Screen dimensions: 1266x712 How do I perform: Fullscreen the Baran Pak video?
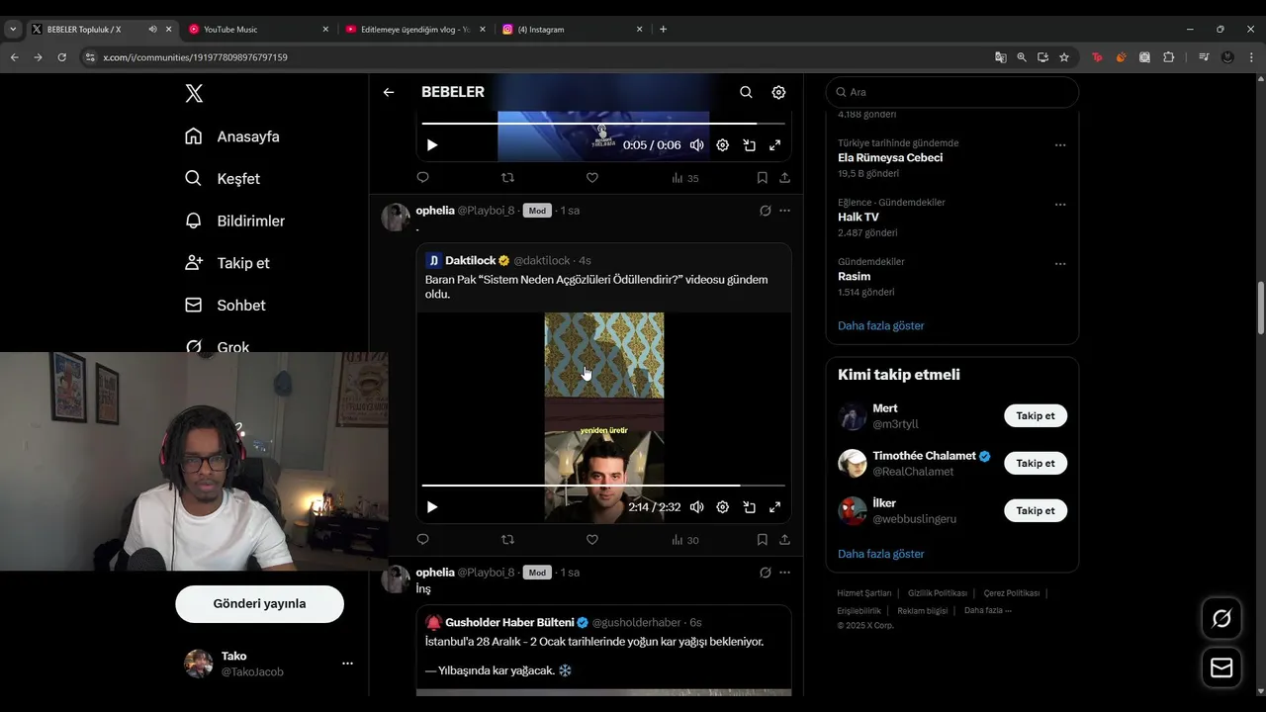[775, 507]
